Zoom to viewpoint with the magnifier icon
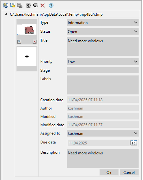 (19, 42)
